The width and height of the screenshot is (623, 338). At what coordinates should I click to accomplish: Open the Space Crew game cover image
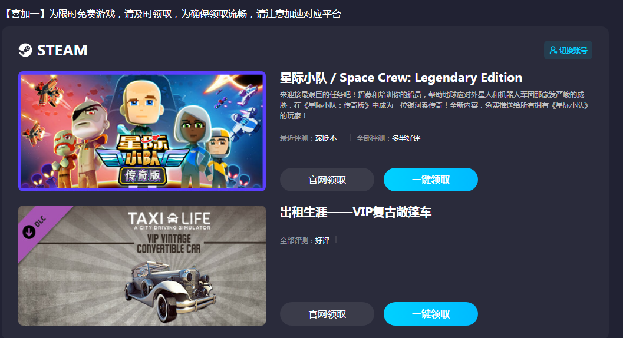coord(142,131)
